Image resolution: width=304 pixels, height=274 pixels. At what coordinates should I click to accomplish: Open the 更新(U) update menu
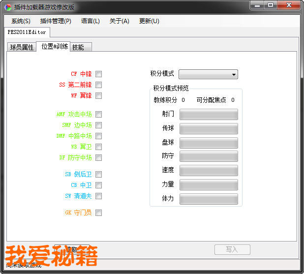tap(149, 21)
